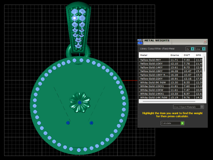Click the 12.10 grams cell
The height and width of the screenshot is (160, 213).
point(176,64)
